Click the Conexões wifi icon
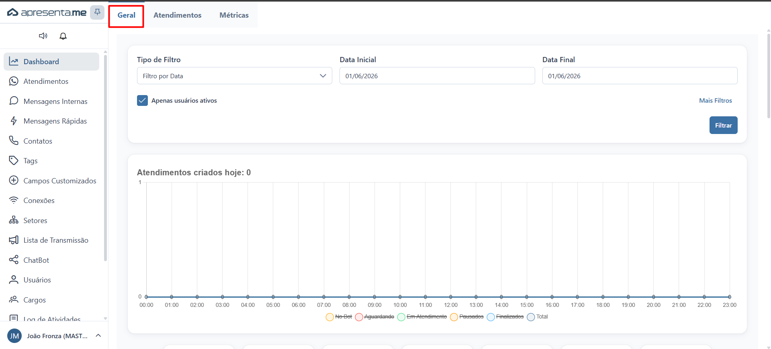Screen dimensions: 771x349 14,200
